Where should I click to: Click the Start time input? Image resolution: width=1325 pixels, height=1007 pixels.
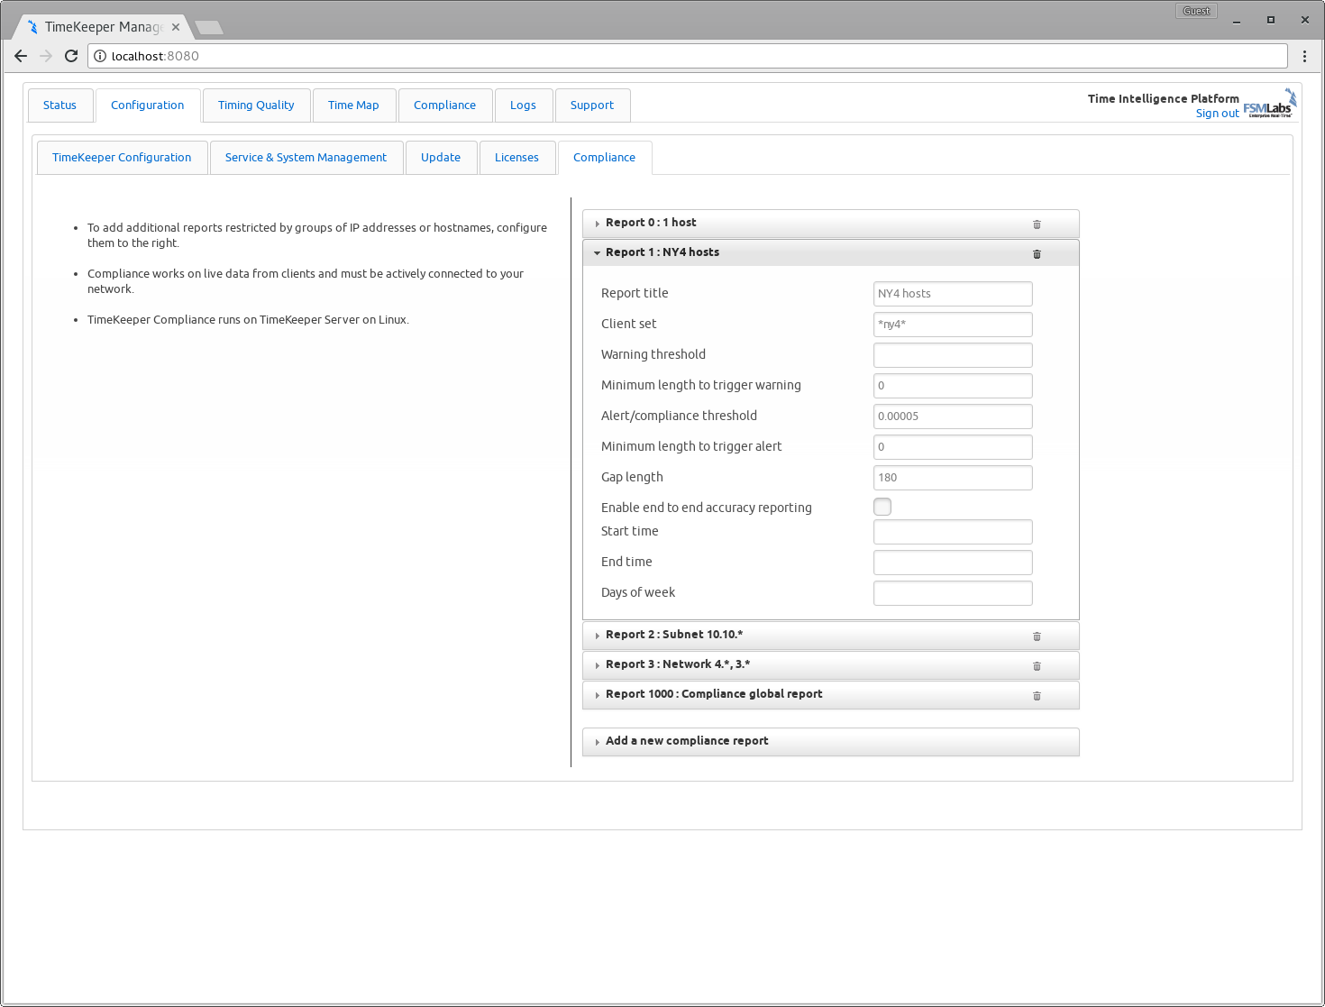[x=953, y=532]
